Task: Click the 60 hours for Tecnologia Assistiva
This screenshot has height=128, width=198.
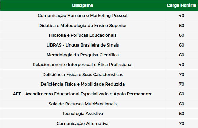Action: [x=182, y=114]
